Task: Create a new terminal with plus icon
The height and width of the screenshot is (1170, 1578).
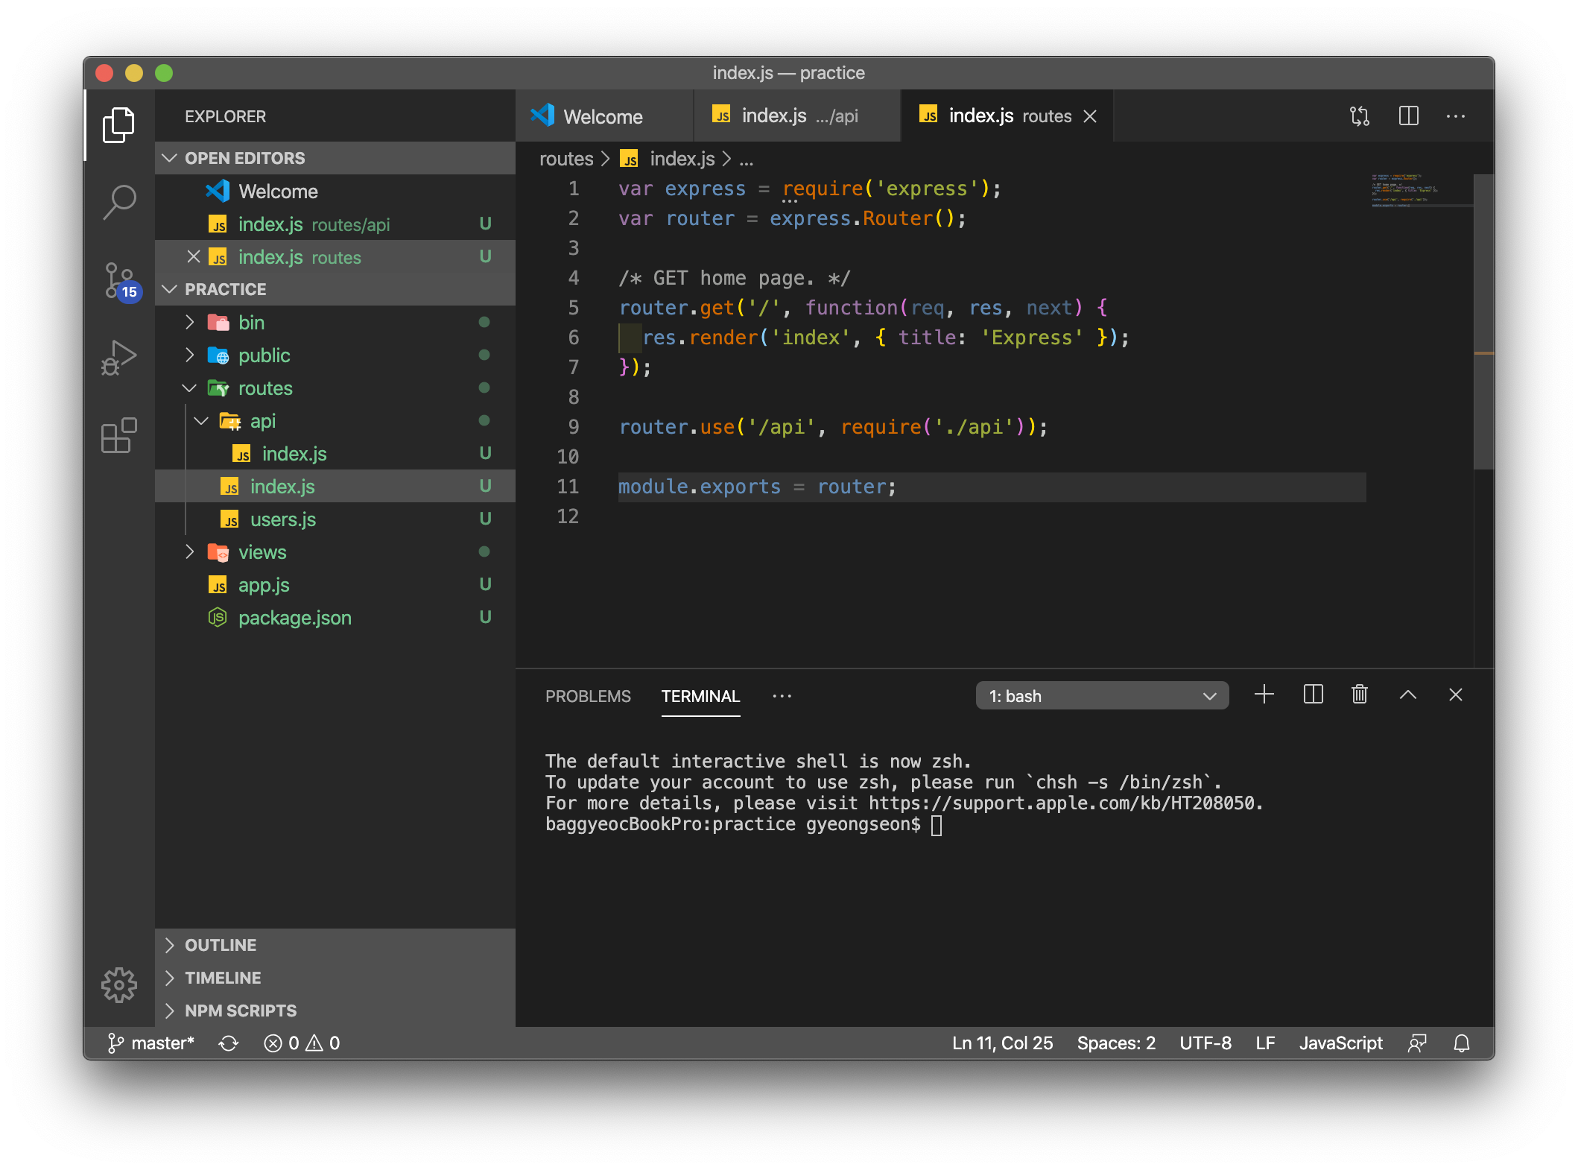Action: click(x=1264, y=695)
